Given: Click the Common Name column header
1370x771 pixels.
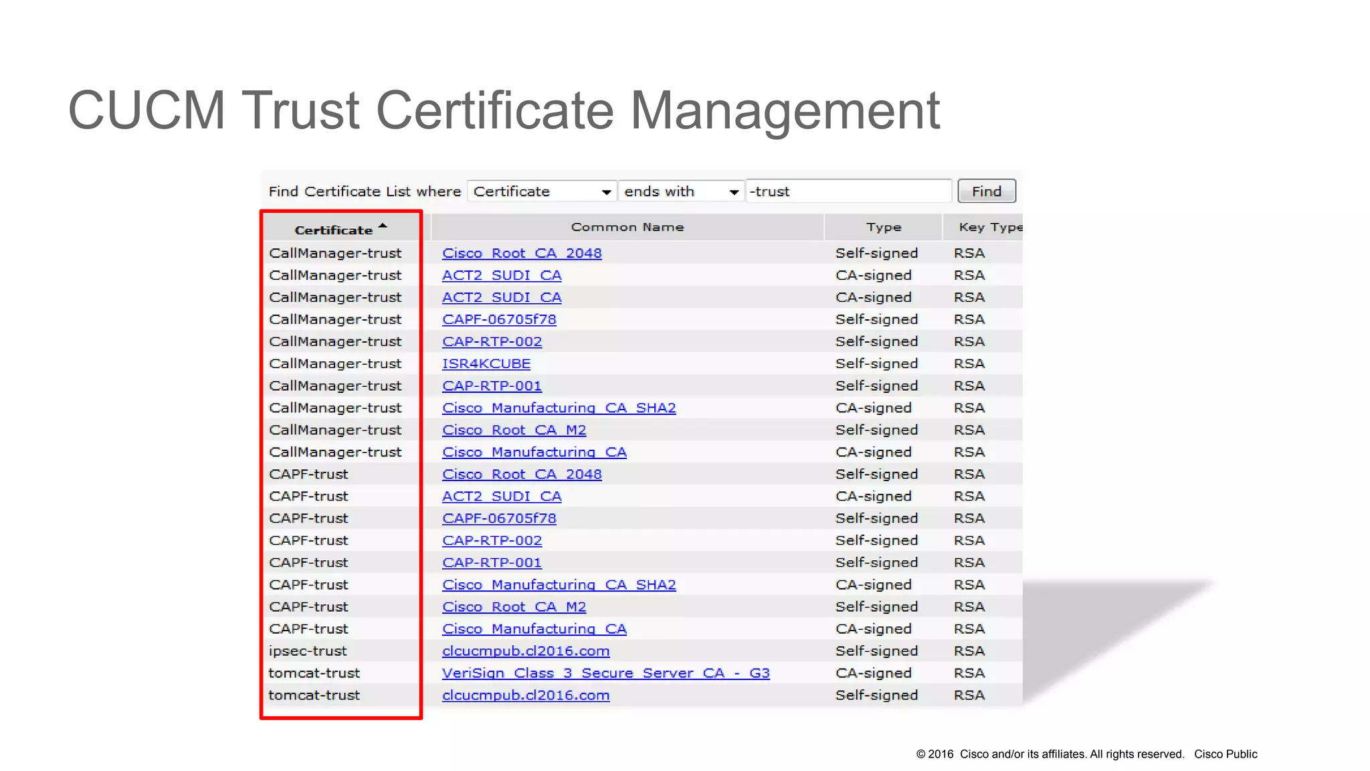Looking at the screenshot, I should pos(627,228).
